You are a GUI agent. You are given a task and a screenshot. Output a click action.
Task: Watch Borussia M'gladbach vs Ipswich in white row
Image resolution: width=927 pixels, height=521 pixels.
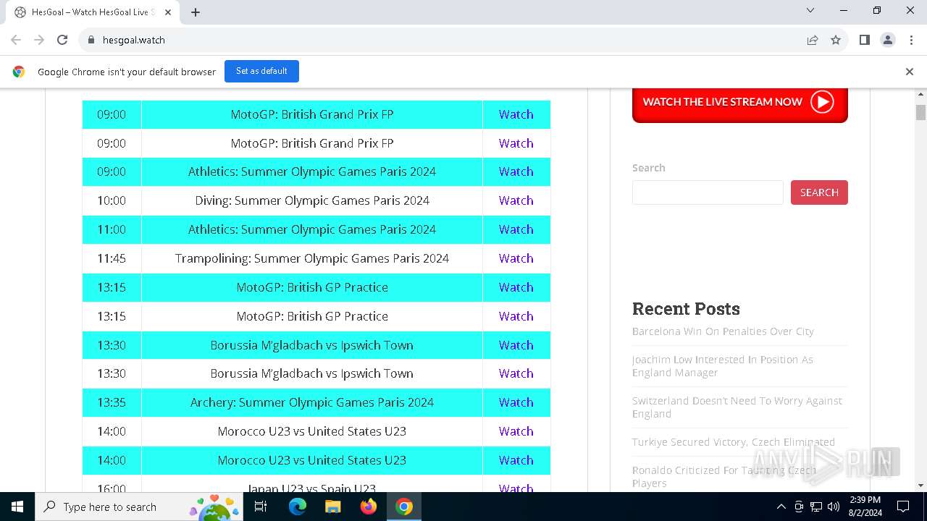click(516, 373)
